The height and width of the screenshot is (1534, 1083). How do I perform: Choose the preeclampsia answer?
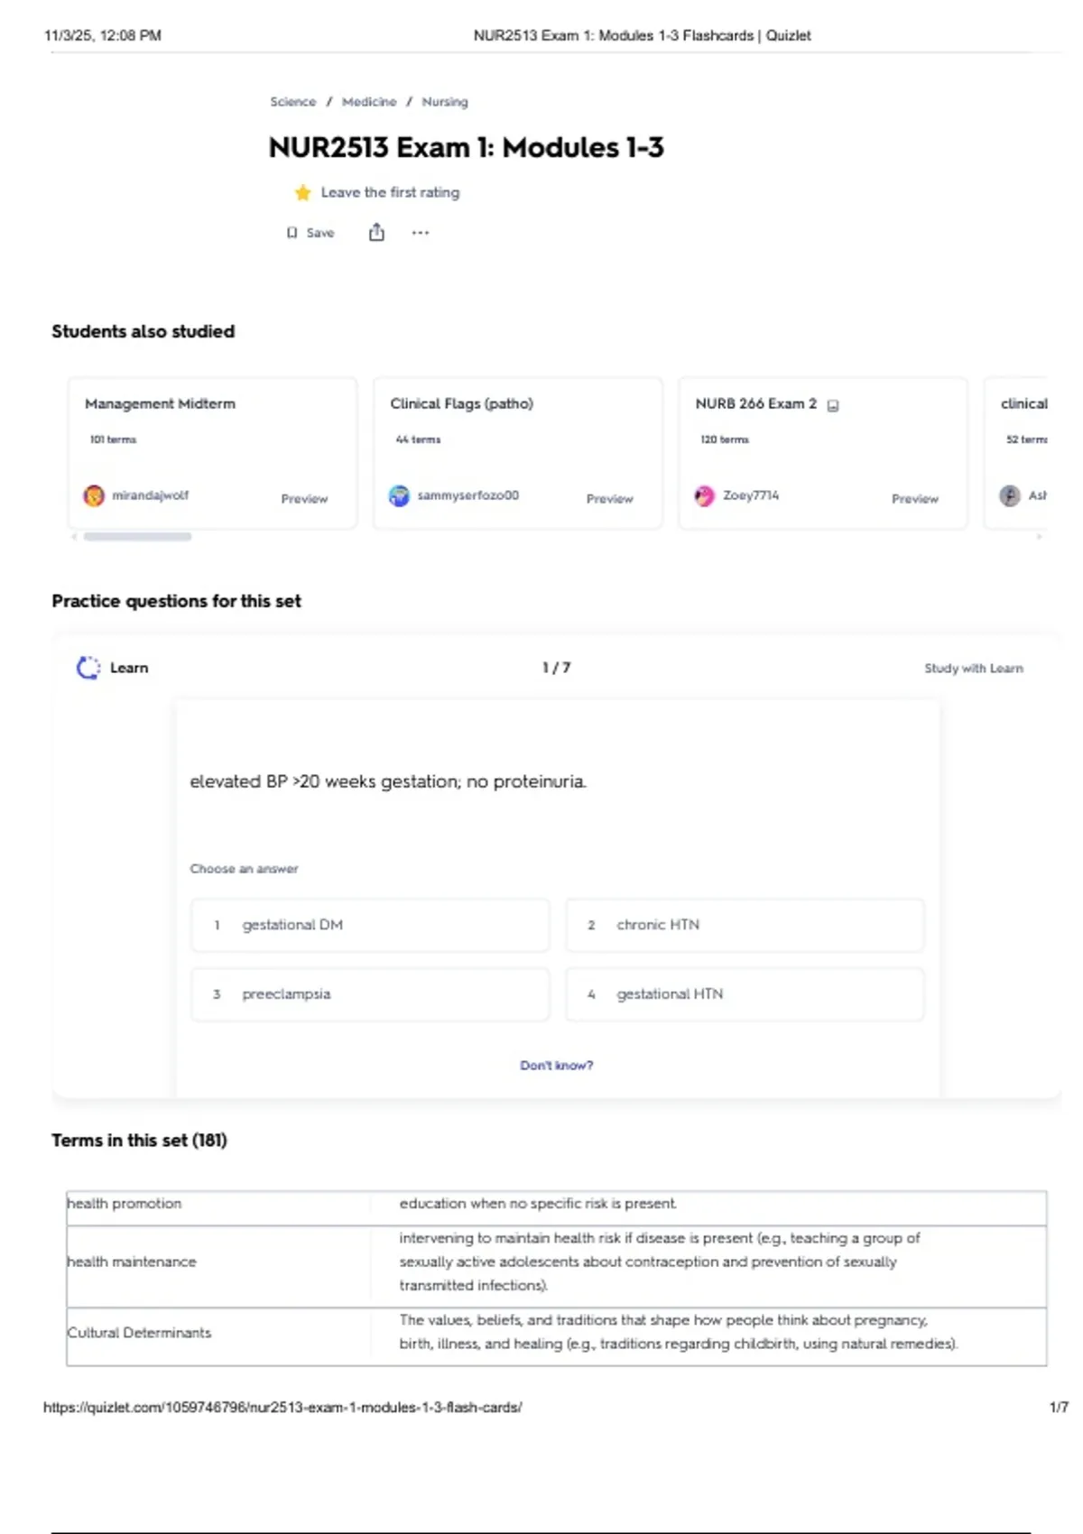point(370,994)
